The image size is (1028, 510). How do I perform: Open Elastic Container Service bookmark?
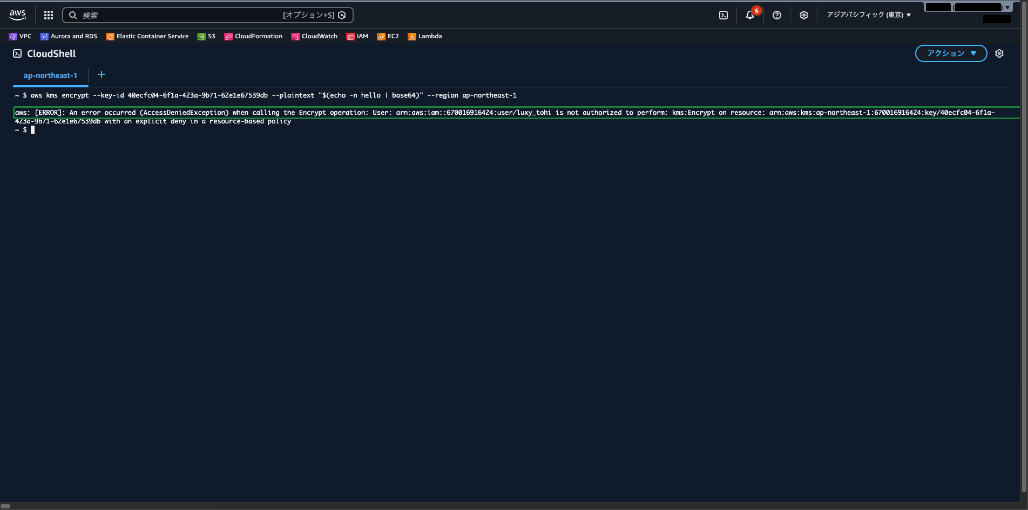point(147,36)
